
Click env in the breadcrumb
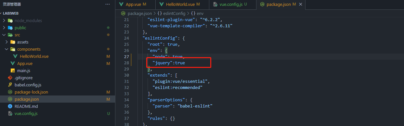coord(200,13)
